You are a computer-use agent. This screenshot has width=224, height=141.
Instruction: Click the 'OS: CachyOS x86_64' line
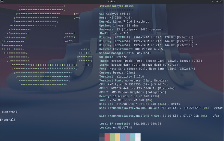(x=115, y=14)
